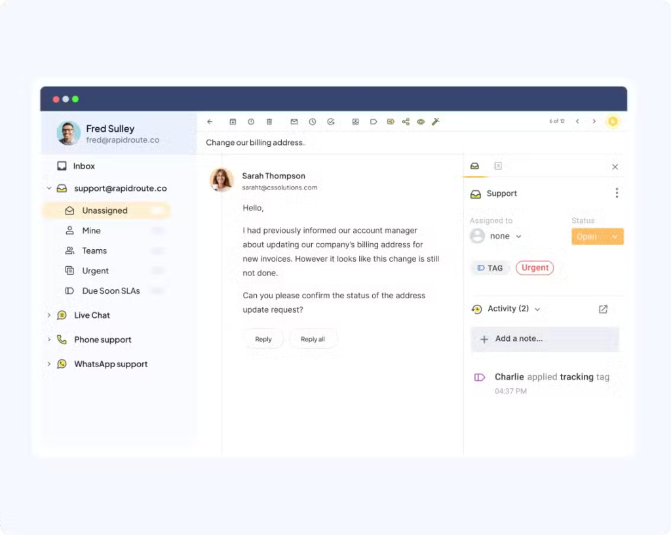Open the Status dropdown showing Open
This screenshot has height=535, width=671.
[x=597, y=236]
